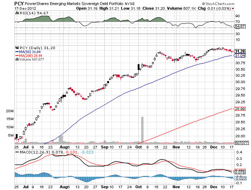This screenshot has width=251, height=190.
Task: Click the PowerShares Emerging Markets Sovereign Debt Portfolio name
Action: click(x=74, y=4)
